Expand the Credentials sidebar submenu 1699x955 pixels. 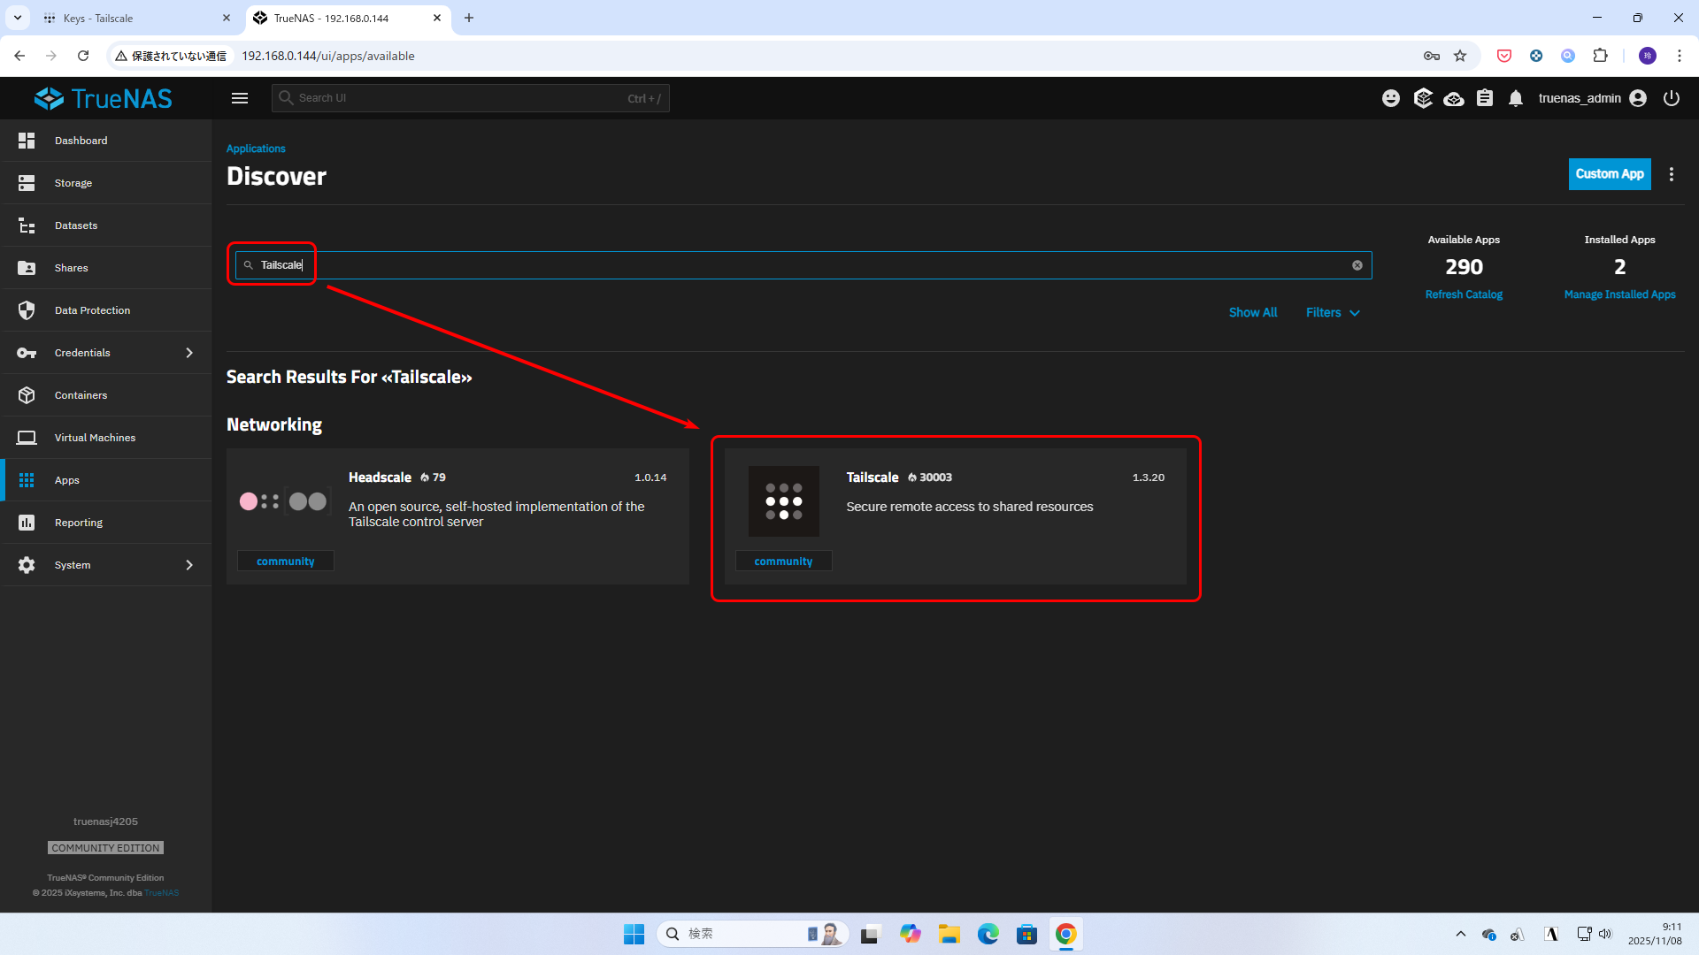[189, 353]
